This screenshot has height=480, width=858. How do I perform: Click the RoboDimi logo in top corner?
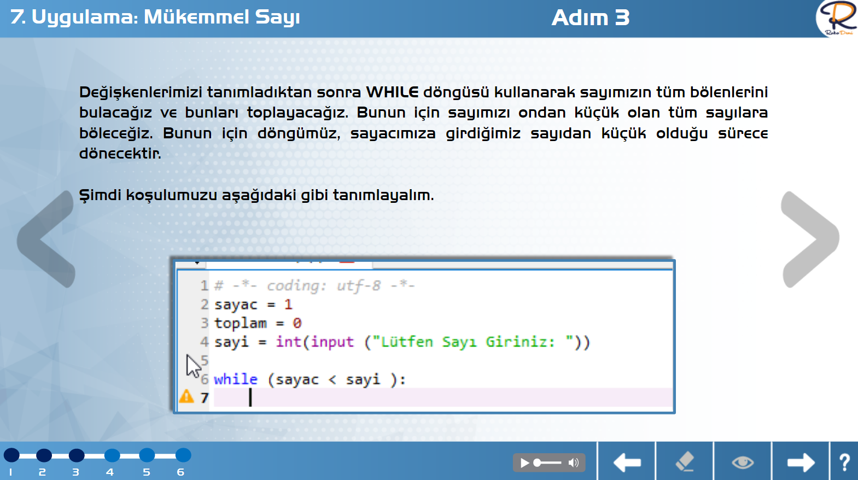pyautogui.click(x=837, y=19)
